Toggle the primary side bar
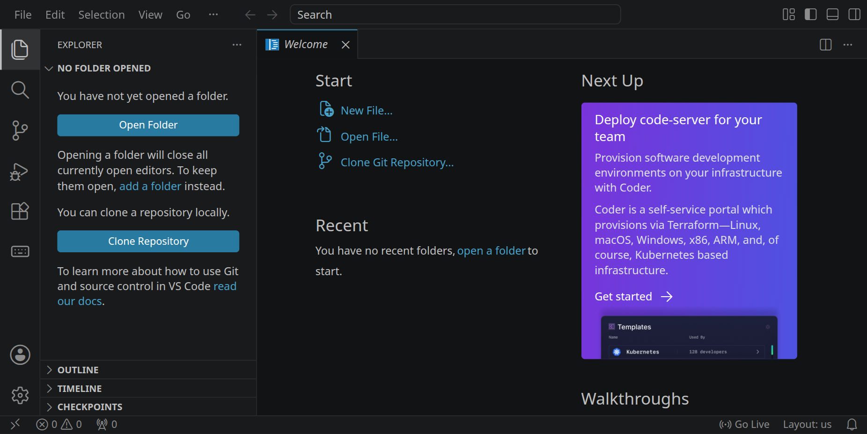This screenshot has width=867, height=434. point(811,14)
